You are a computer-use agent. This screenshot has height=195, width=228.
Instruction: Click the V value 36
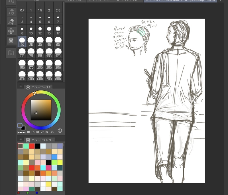52,132
